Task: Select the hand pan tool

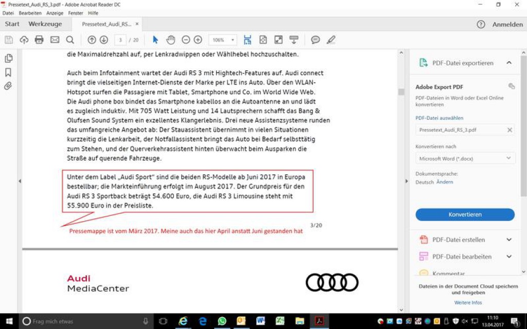Action: (170, 40)
